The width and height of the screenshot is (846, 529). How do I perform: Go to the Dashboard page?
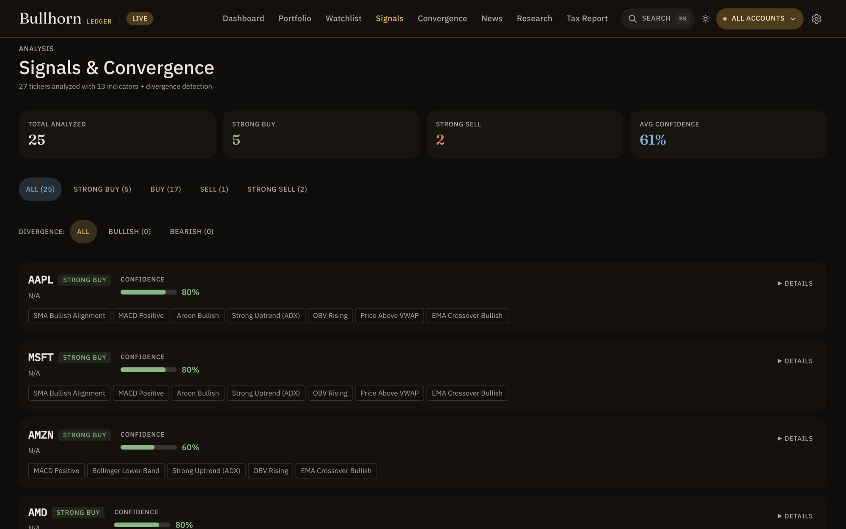pos(243,19)
